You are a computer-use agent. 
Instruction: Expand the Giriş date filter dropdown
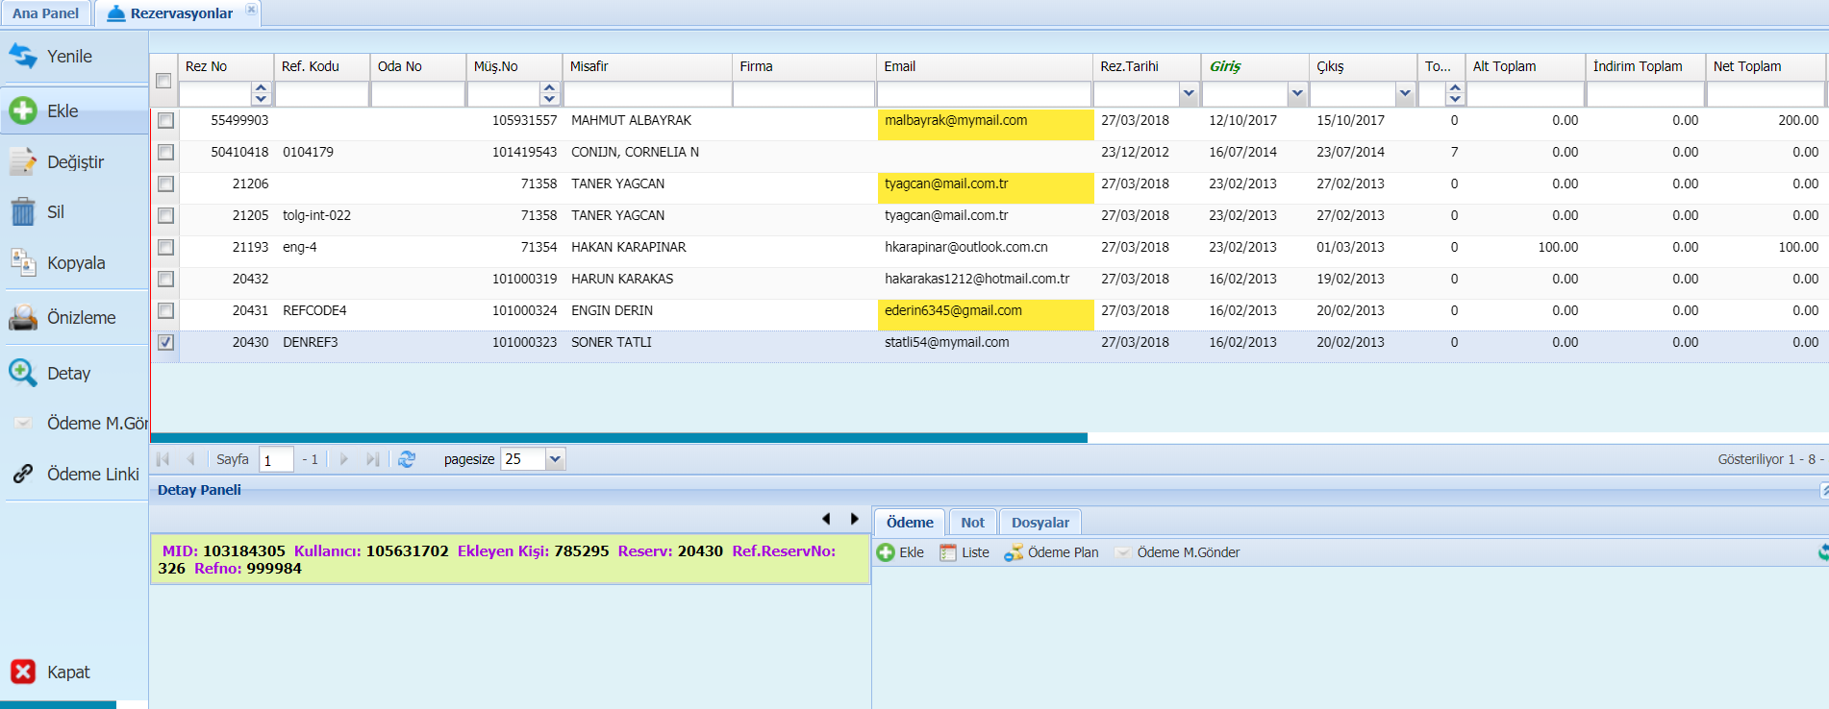tap(1297, 93)
